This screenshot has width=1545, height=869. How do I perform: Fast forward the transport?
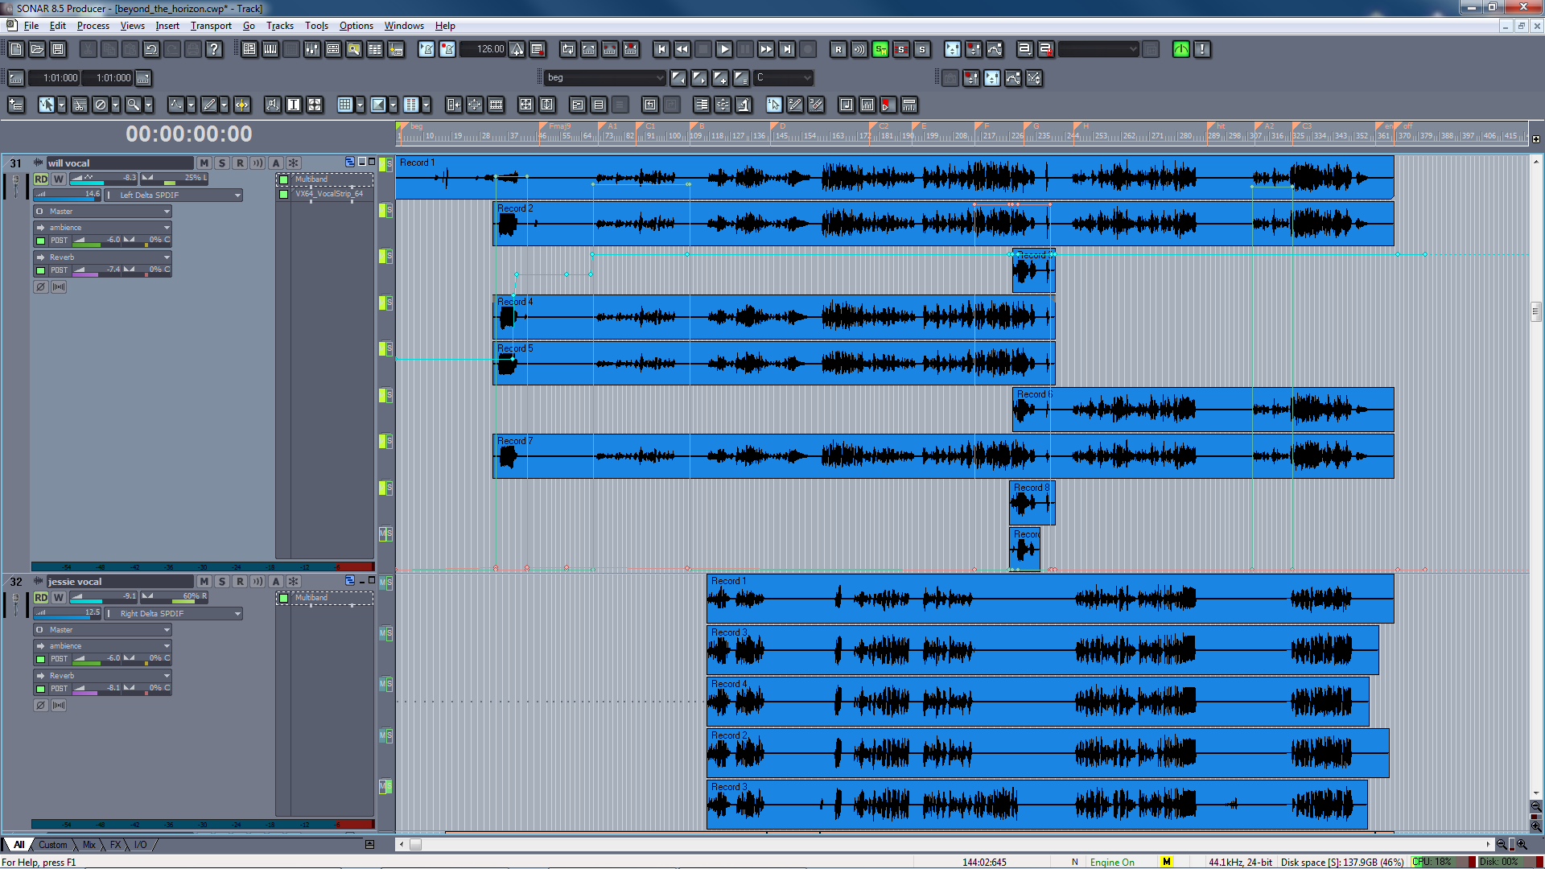(766, 49)
